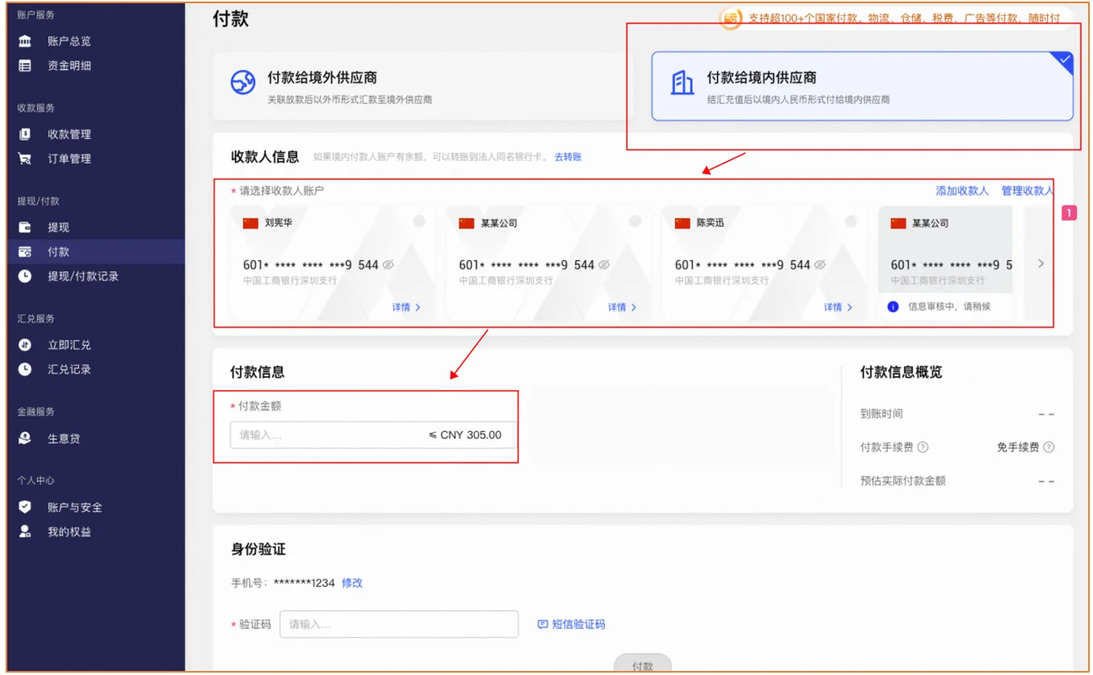Expand 详情 on first 某某公司 card

tap(622, 307)
